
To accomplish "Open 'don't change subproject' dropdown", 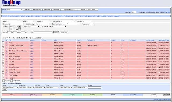I will (x=26, y=88).
